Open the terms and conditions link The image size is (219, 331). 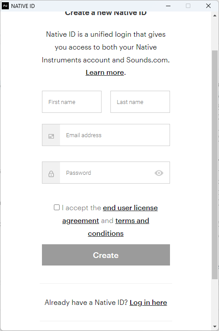119,227
